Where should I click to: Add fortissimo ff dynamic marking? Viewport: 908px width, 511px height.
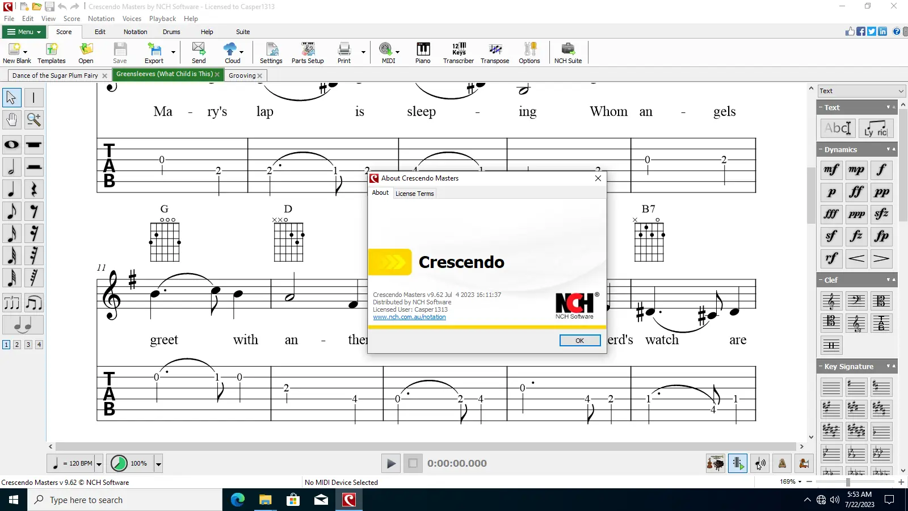856,192
